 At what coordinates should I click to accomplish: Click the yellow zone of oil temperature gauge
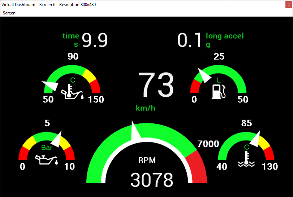pyautogui.click(x=88, y=74)
